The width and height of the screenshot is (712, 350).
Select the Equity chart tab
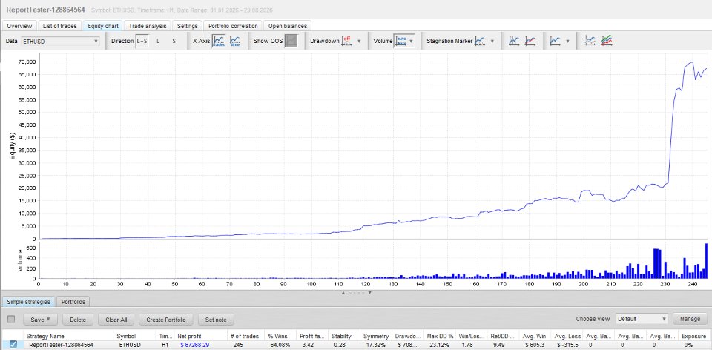[x=103, y=26]
